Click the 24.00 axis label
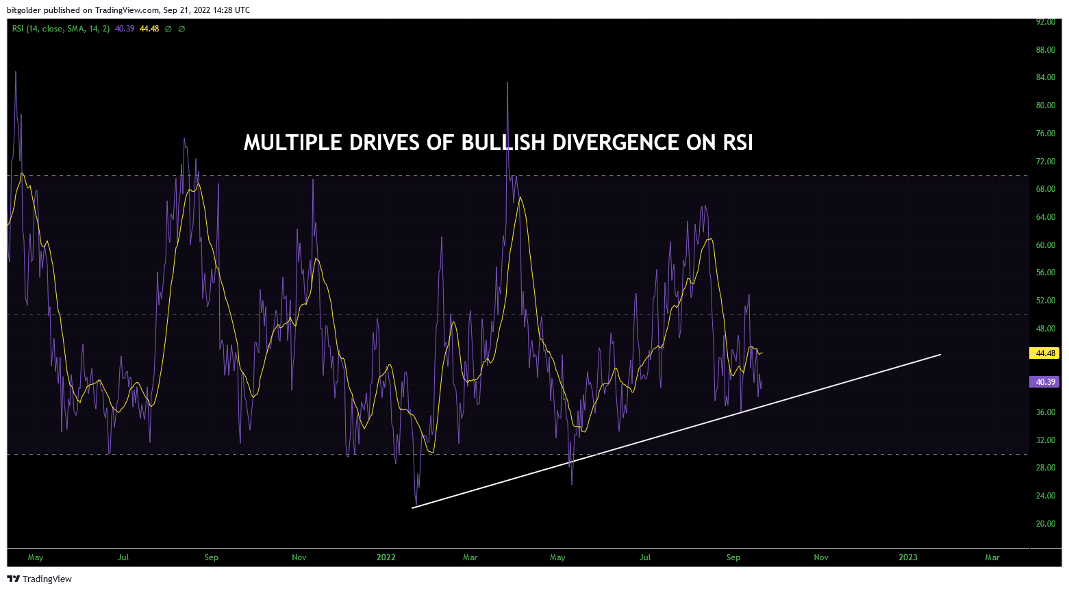The image size is (1069, 591). [1046, 496]
